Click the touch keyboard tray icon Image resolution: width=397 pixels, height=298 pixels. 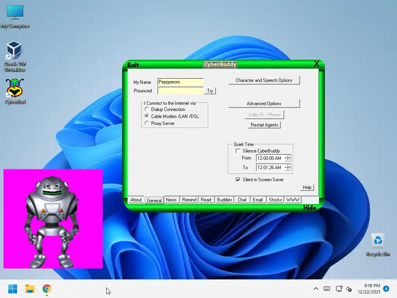pyautogui.click(x=327, y=289)
